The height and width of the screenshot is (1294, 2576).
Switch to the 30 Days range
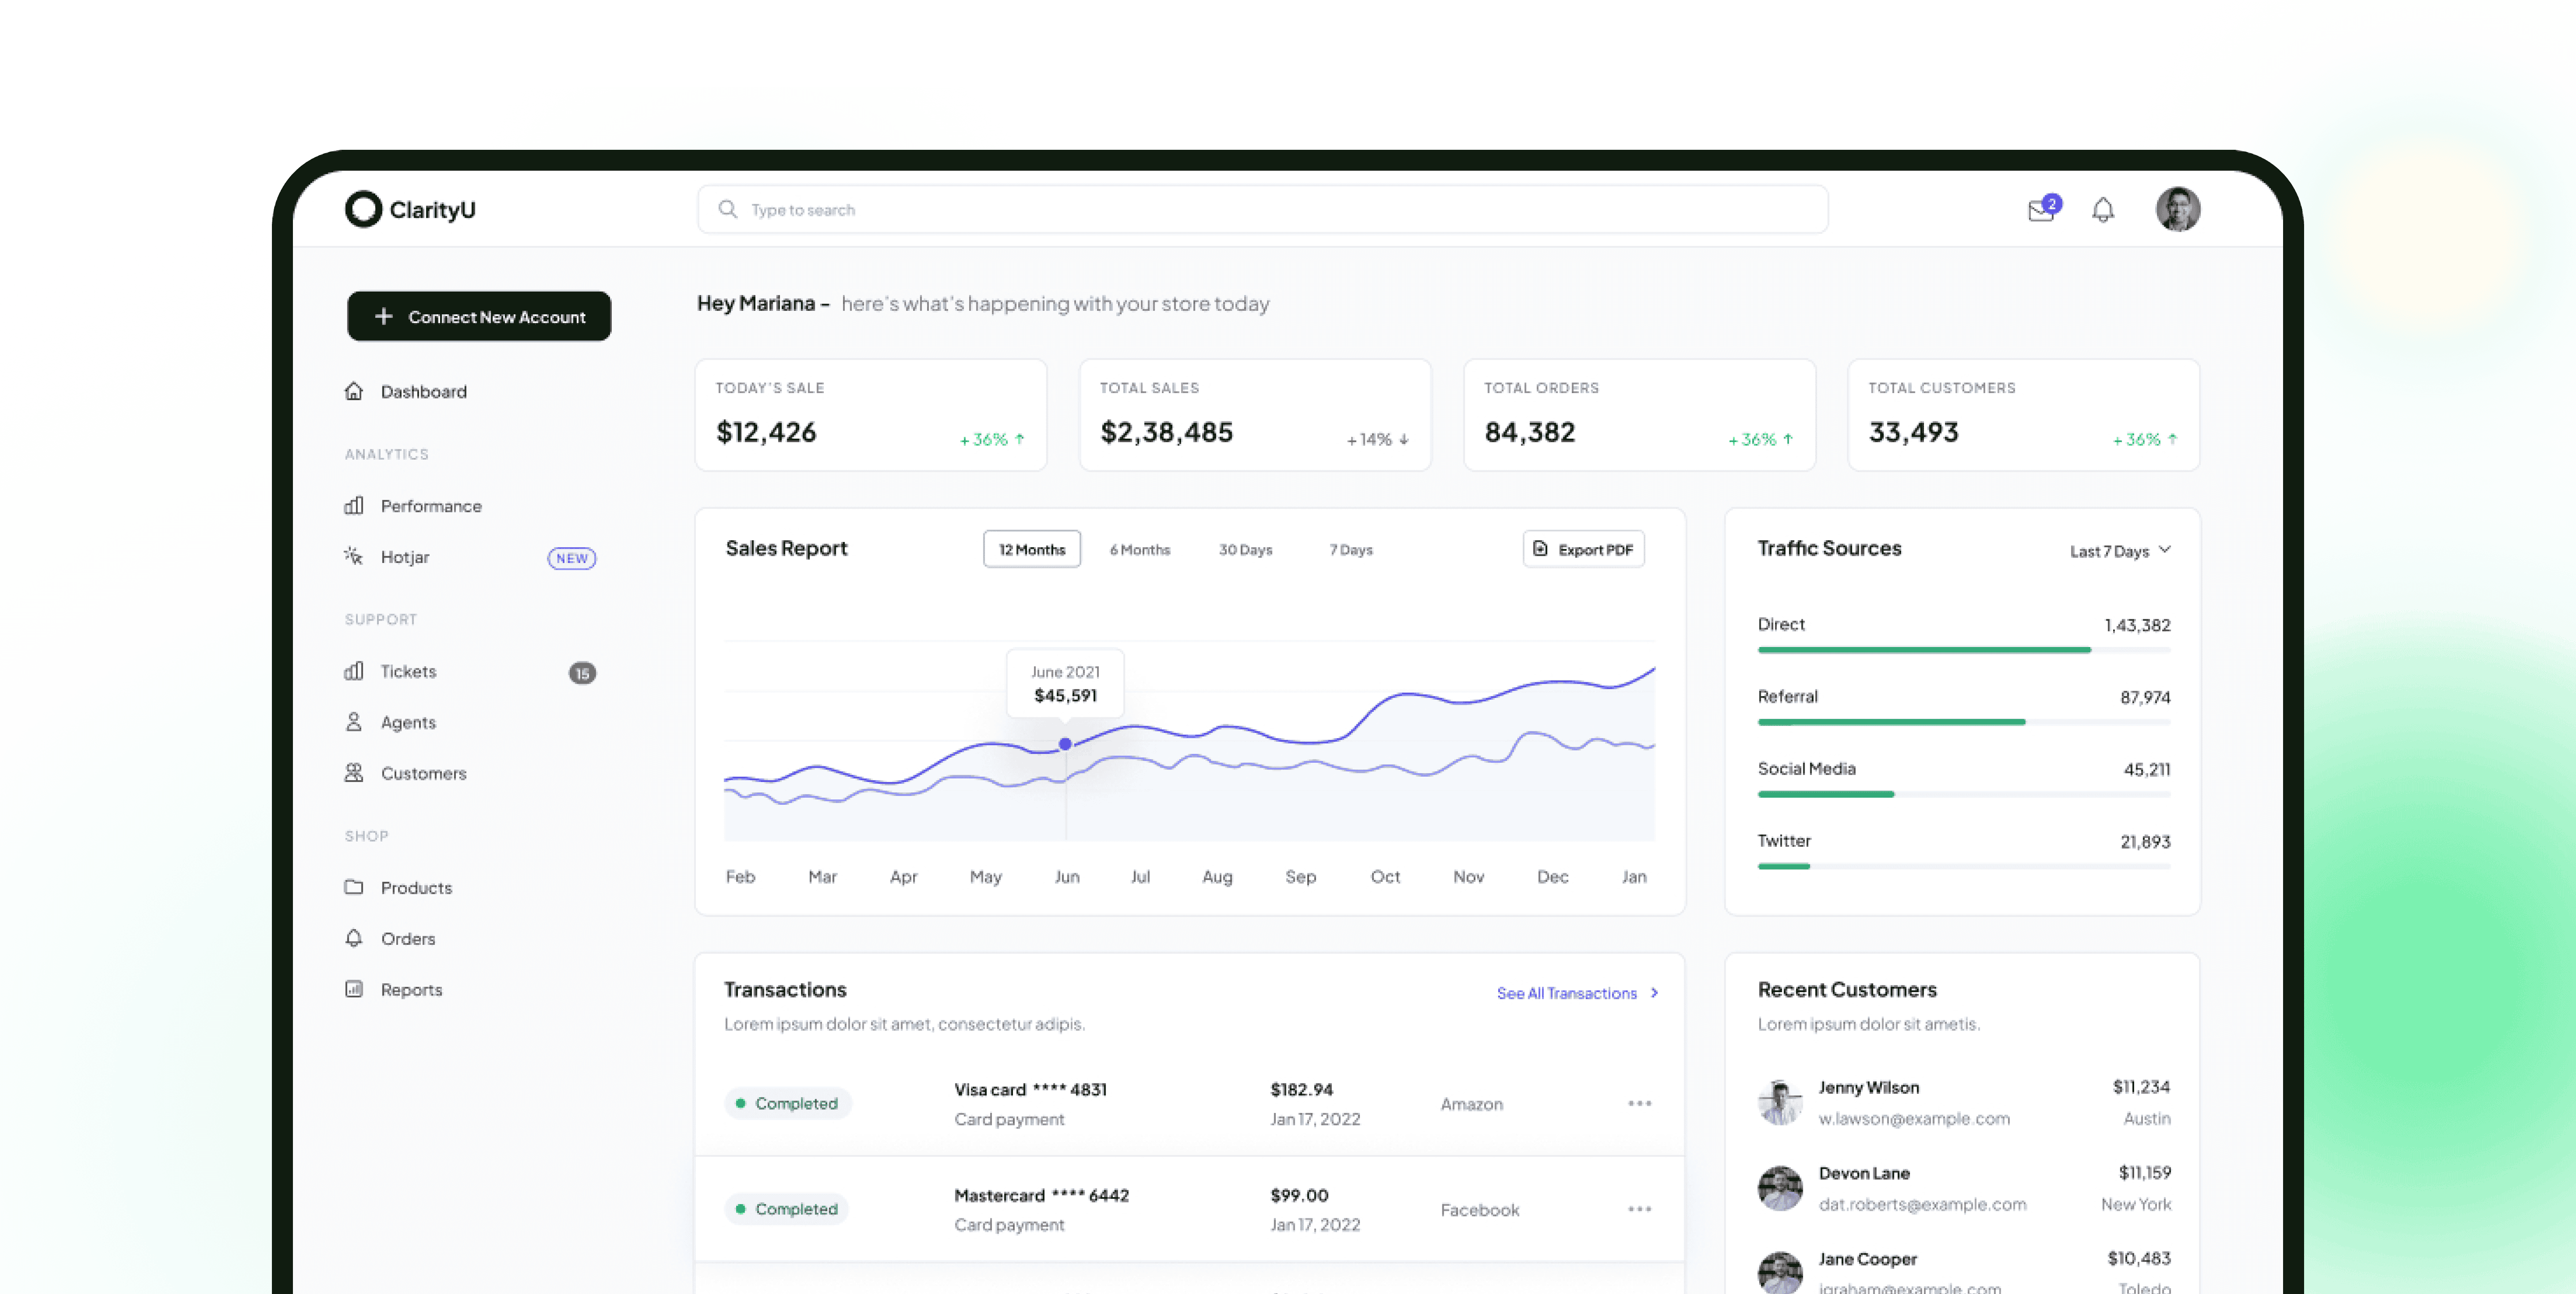pos(1246,550)
